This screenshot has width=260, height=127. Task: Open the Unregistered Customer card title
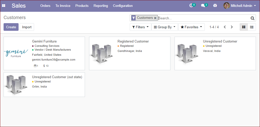(220, 41)
